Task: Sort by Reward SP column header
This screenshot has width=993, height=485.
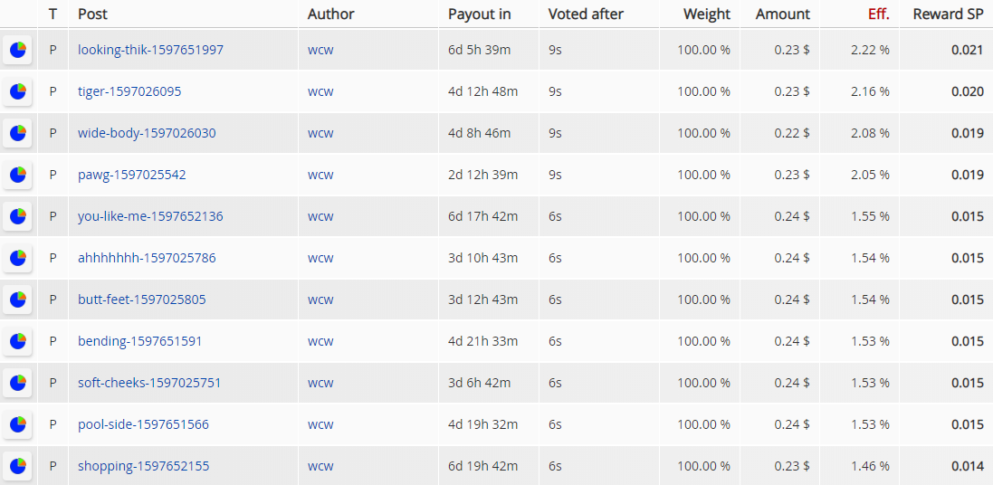Action: point(948,14)
